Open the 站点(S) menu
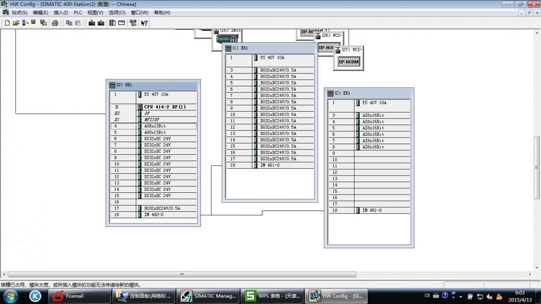This screenshot has width=541, height=304. click(19, 13)
